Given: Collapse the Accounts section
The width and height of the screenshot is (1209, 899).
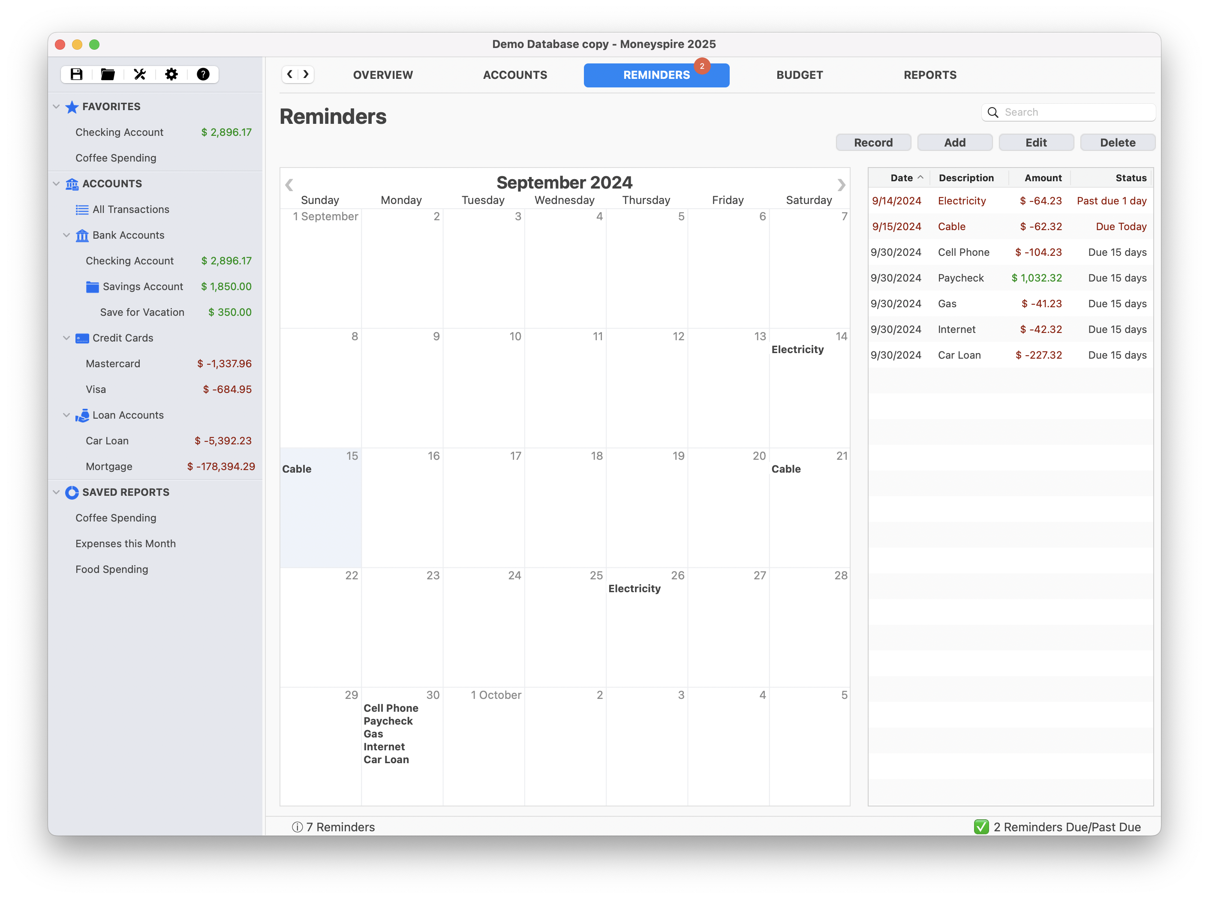Looking at the screenshot, I should pos(56,184).
